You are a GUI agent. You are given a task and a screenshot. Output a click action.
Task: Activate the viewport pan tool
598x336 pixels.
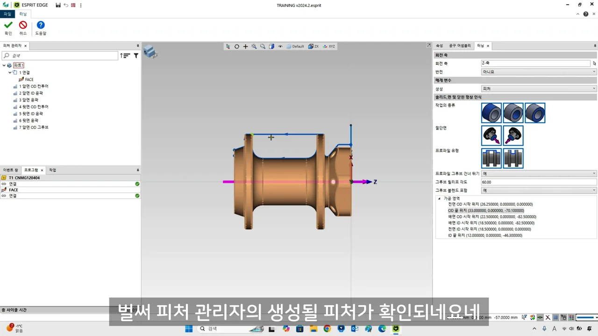click(245, 46)
